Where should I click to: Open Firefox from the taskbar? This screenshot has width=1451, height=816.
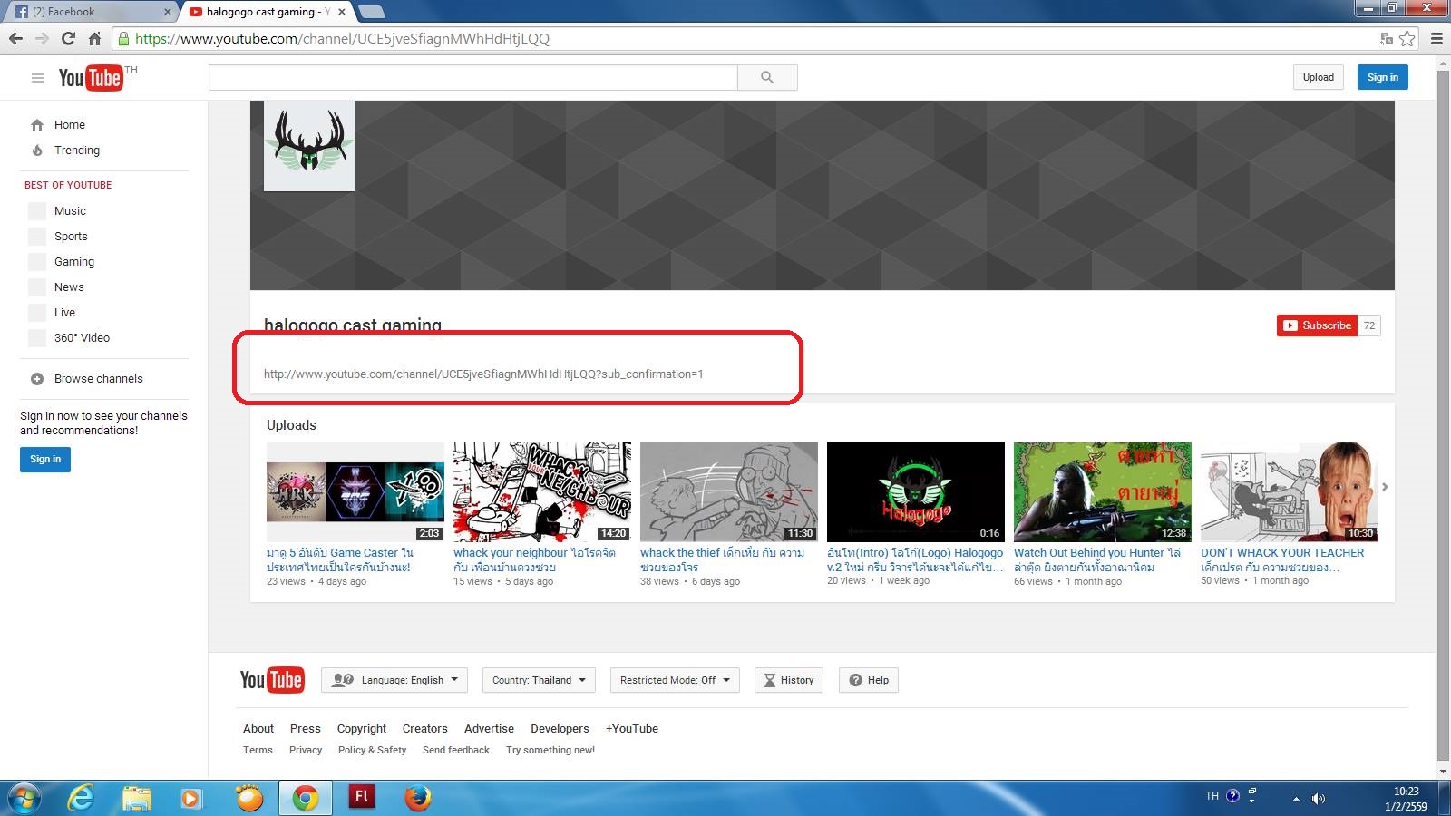click(x=417, y=798)
